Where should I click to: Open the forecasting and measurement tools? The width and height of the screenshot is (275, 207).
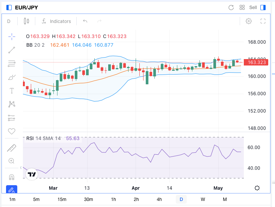12,118
